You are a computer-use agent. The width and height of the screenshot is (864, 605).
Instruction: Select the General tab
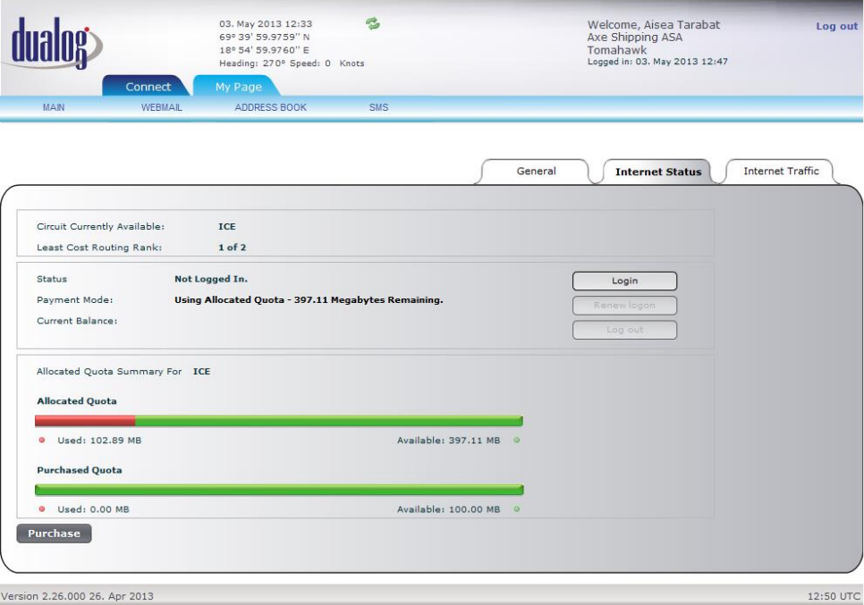point(536,172)
